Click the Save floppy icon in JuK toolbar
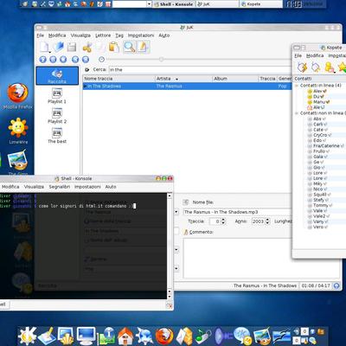Viewport: 346px width, 346px height. click(72, 47)
